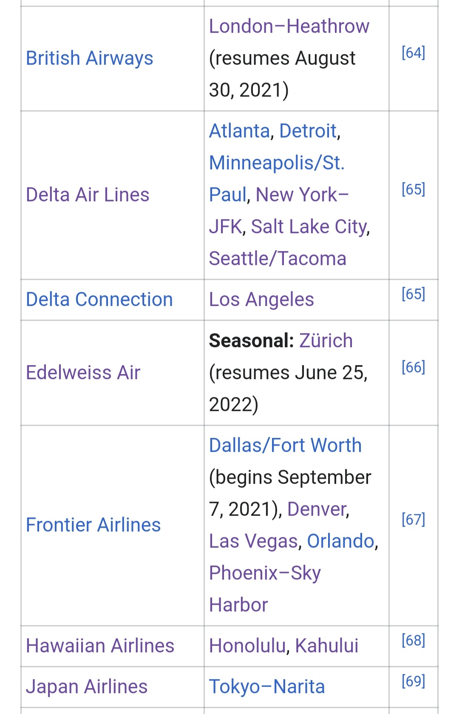Open the British Airways link
The width and height of the screenshot is (459, 714).
point(89,58)
